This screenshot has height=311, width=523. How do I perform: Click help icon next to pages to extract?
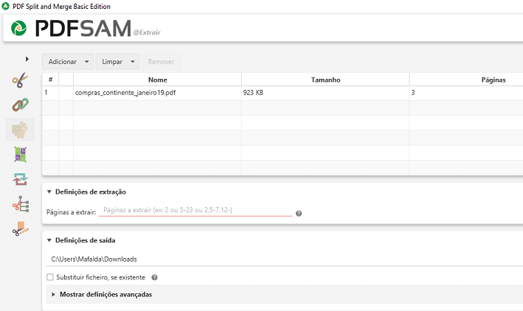[x=299, y=213]
